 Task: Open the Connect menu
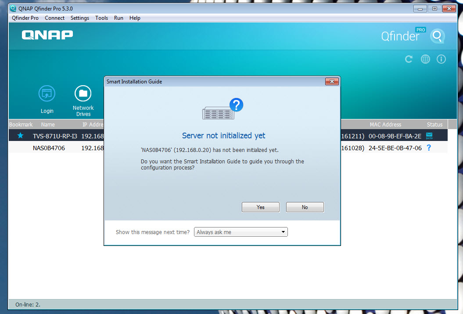tap(54, 18)
